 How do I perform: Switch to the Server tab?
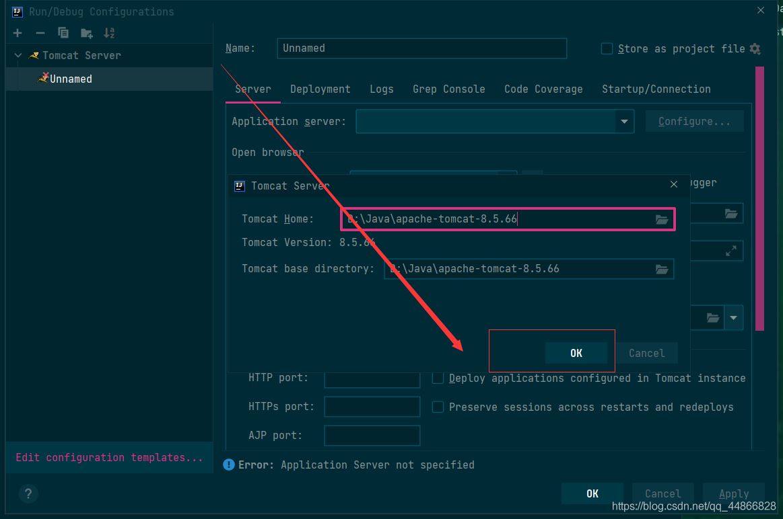click(x=252, y=89)
